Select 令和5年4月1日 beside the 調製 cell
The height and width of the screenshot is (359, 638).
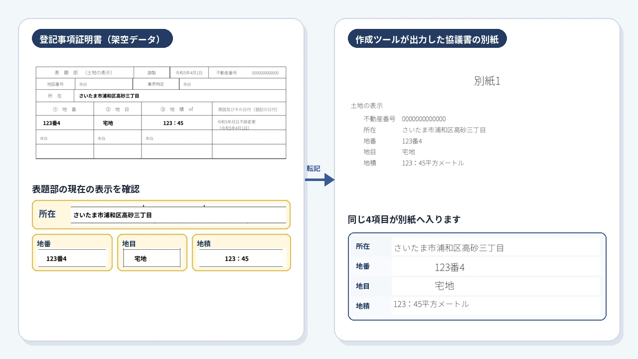click(x=189, y=73)
